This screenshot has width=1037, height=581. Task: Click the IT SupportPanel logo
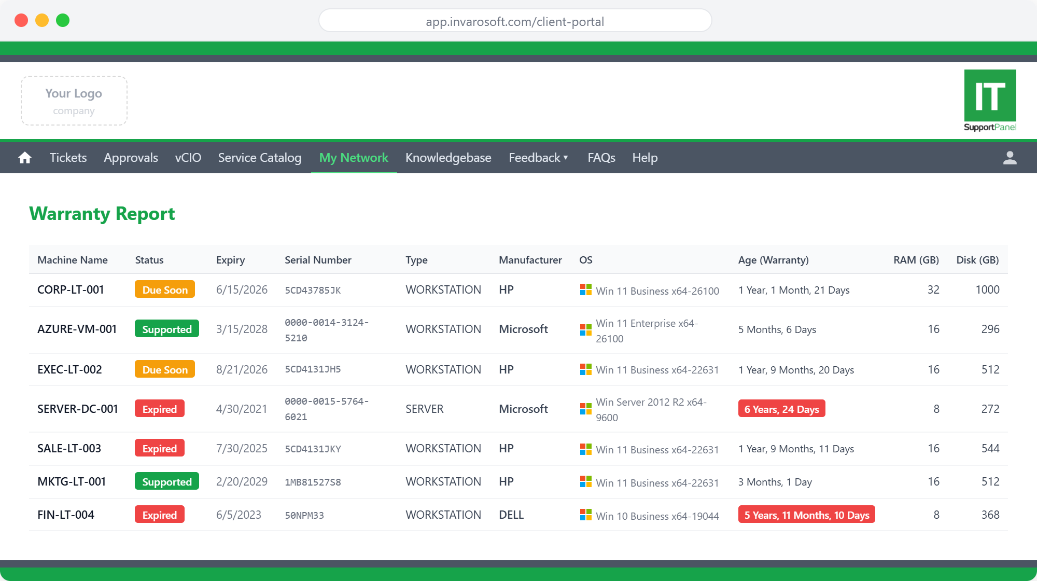990,101
